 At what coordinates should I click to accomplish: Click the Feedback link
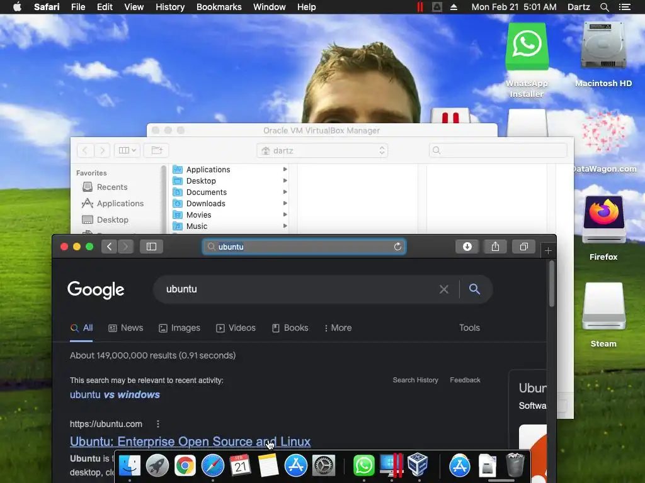[465, 380]
